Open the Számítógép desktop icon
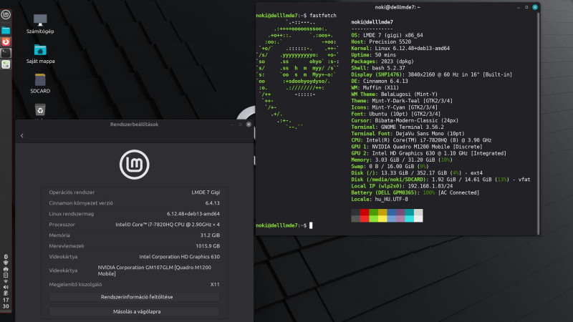 tap(40, 24)
